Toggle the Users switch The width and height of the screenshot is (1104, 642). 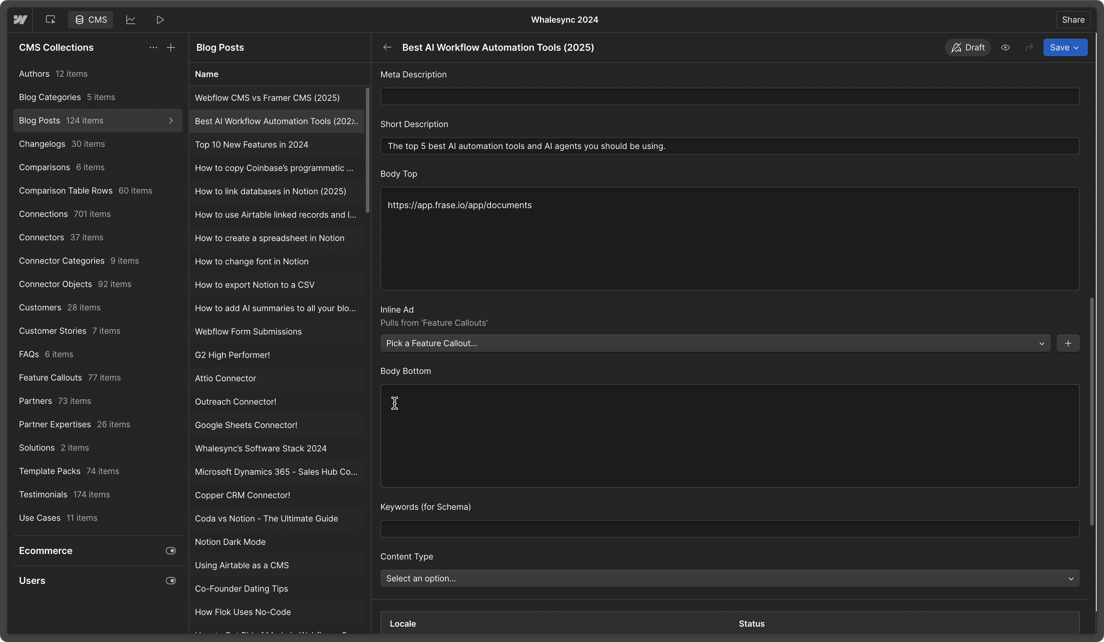[171, 580]
